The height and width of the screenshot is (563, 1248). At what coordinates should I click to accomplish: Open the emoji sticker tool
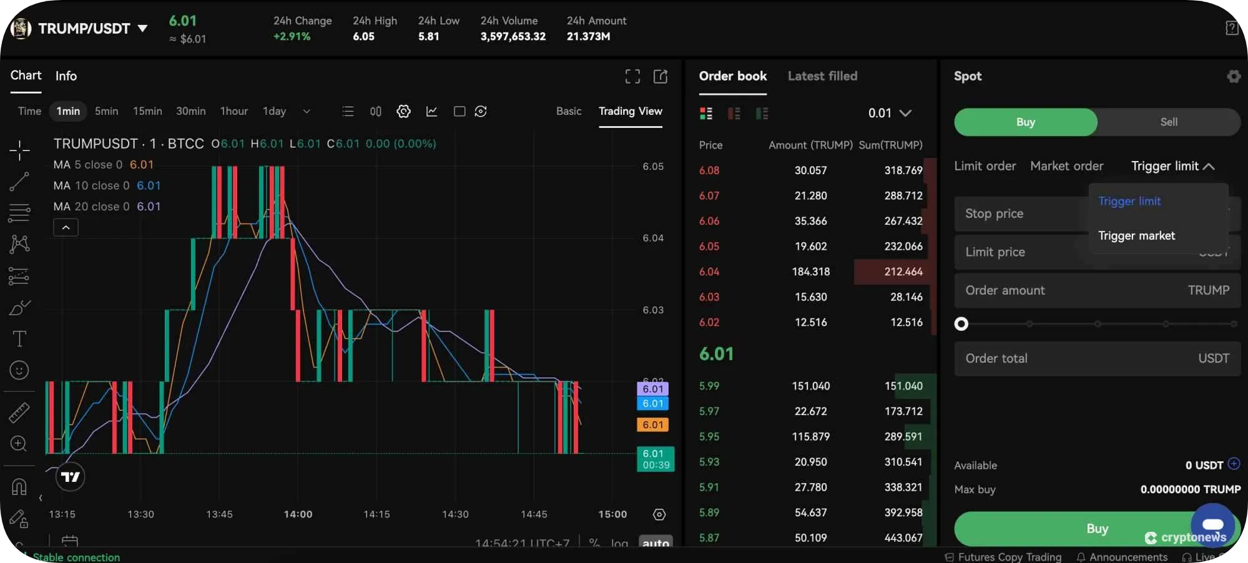19,371
